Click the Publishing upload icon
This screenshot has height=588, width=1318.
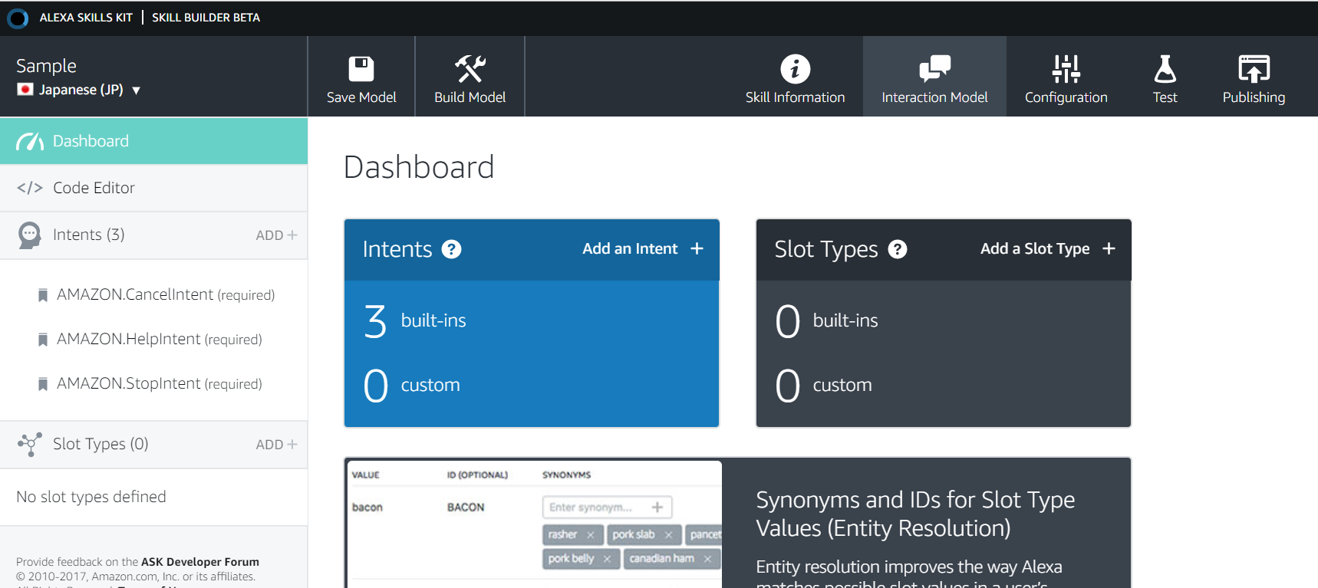click(x=1254, y=69)
